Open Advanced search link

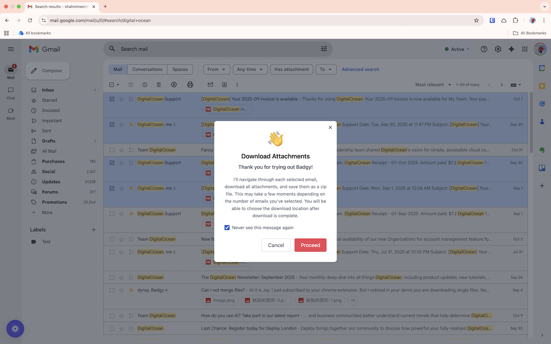[360, 69]
